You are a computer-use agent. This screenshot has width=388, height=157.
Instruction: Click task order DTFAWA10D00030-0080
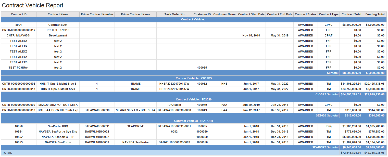pyautogui.click(x=174, y=110)
